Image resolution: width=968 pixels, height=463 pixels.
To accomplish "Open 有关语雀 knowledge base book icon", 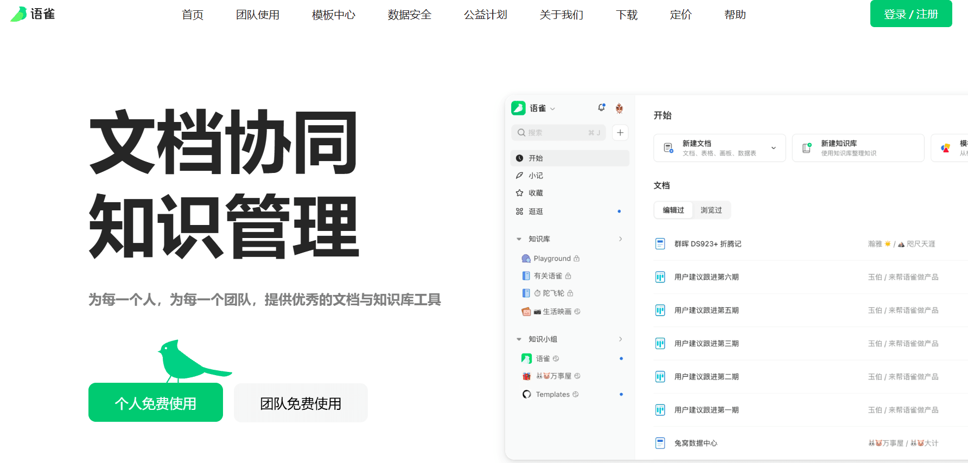I will [526, 276].
